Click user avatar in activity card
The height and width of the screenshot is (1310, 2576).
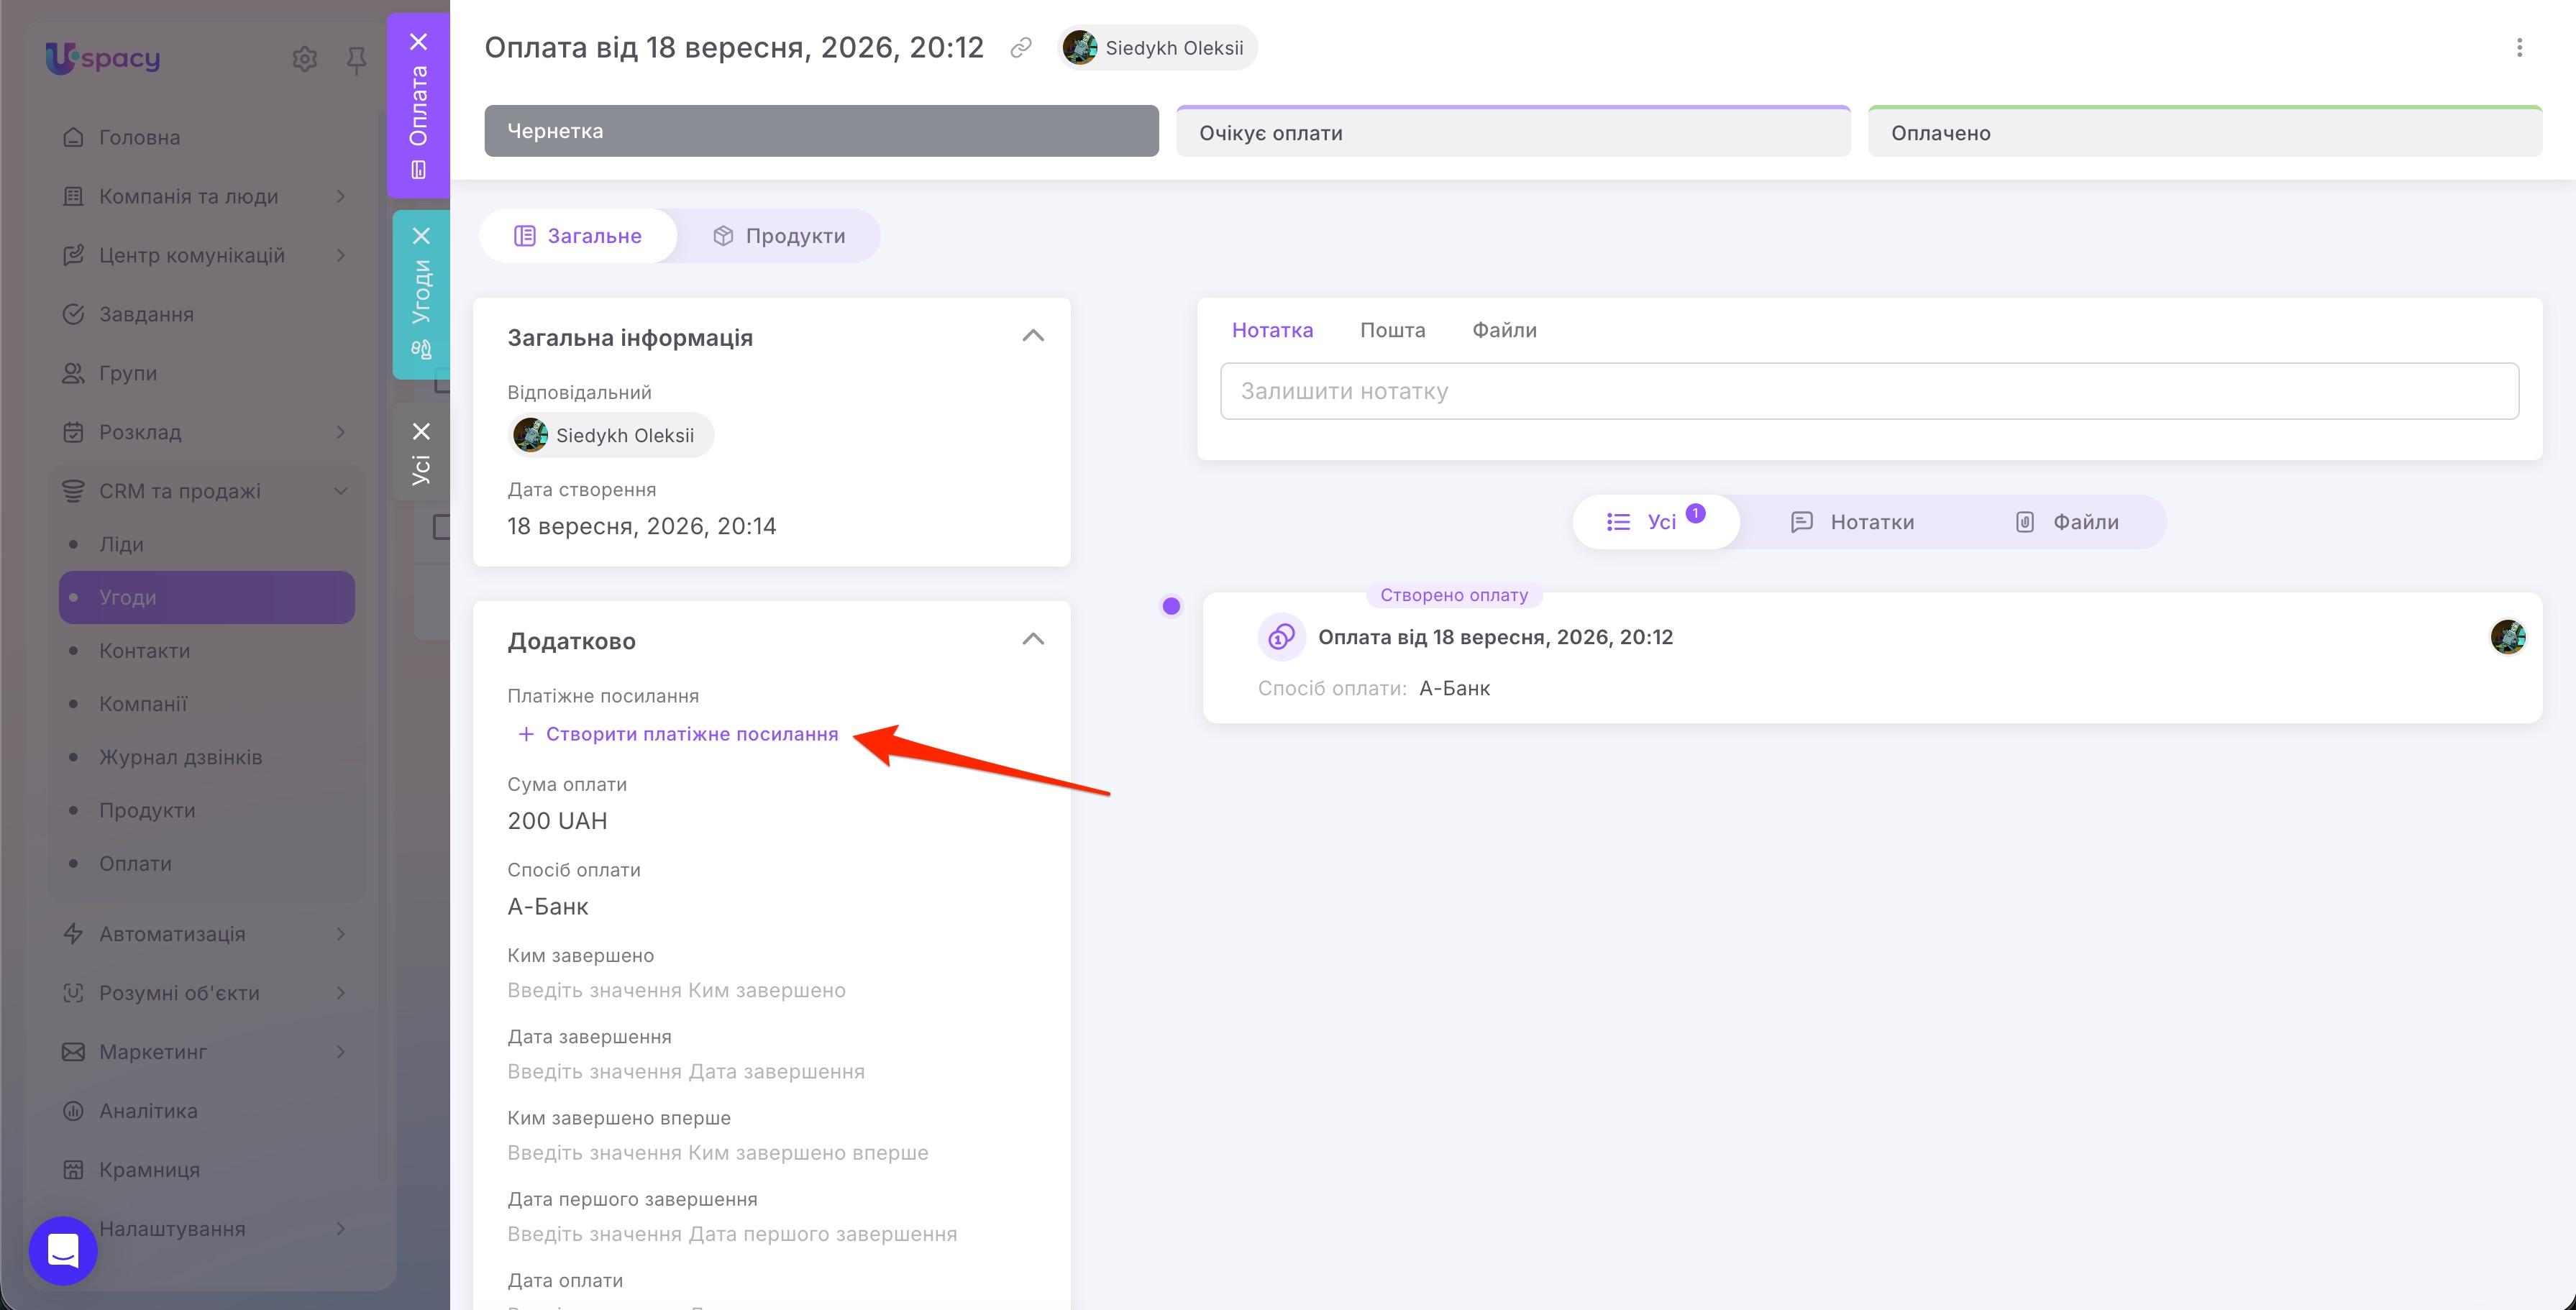(2507, 636)
